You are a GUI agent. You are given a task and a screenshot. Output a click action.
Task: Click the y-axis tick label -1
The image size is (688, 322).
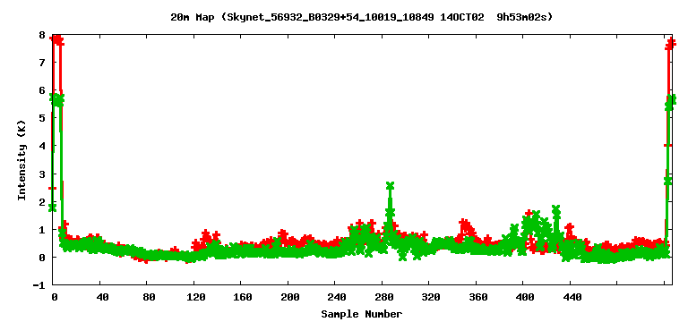point(40,285)
